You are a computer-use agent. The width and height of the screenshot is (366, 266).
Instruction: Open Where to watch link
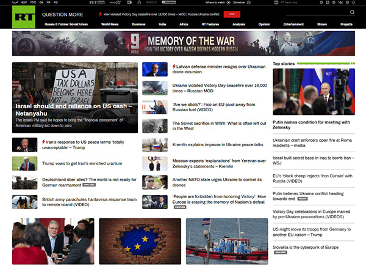(x=215, y=2)
